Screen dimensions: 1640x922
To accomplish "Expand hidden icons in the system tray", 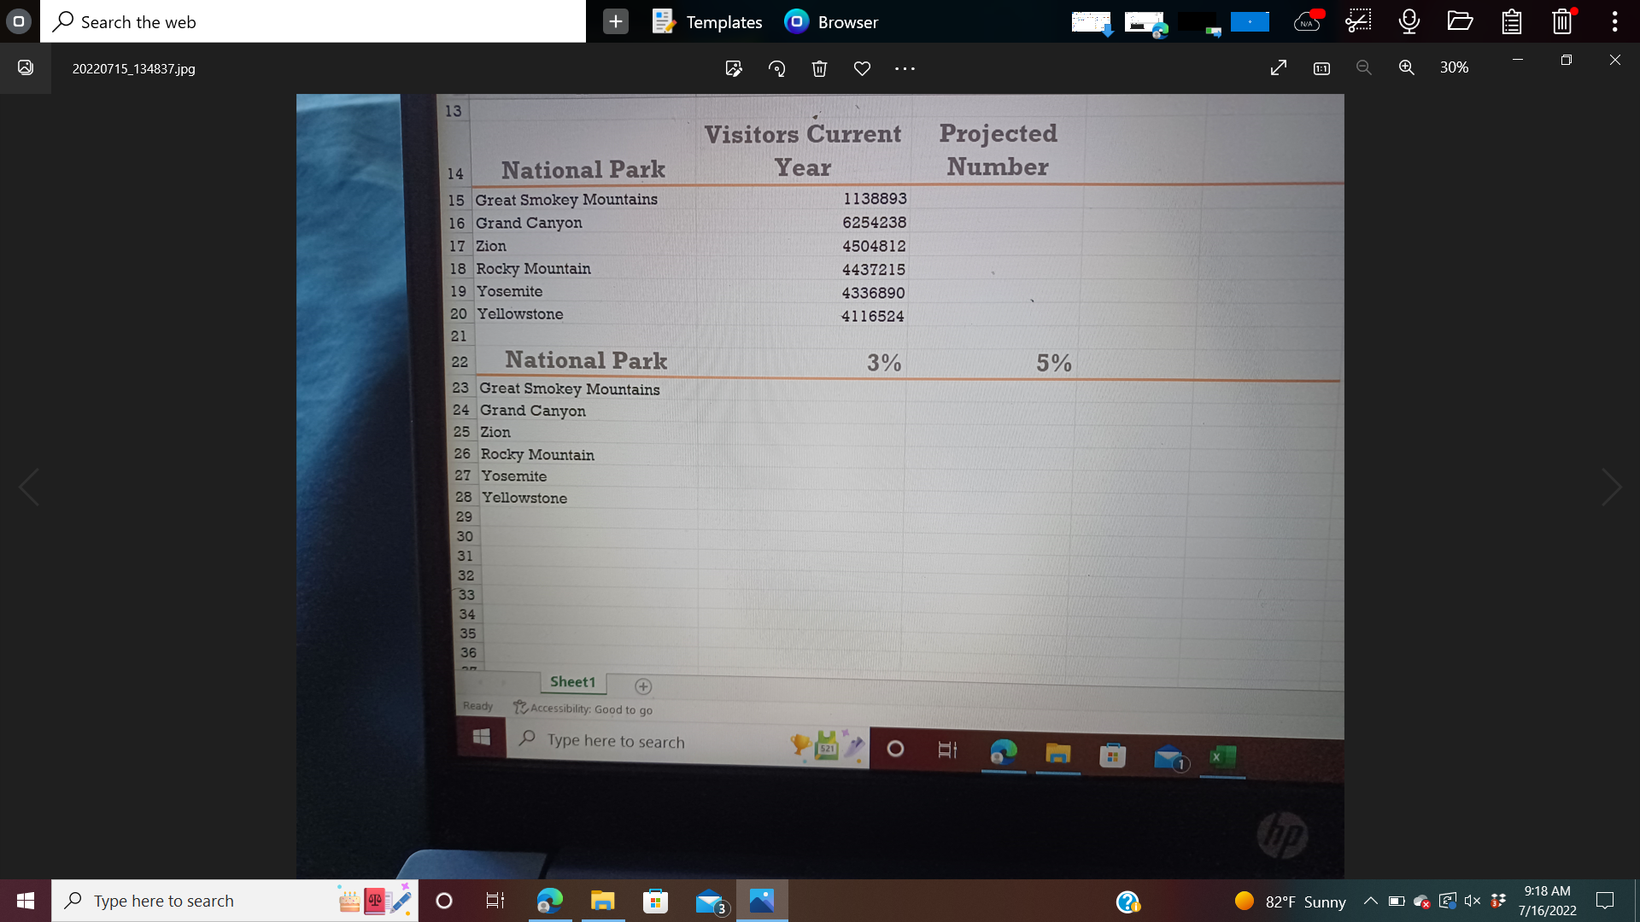I will [x=1370, y=901].
